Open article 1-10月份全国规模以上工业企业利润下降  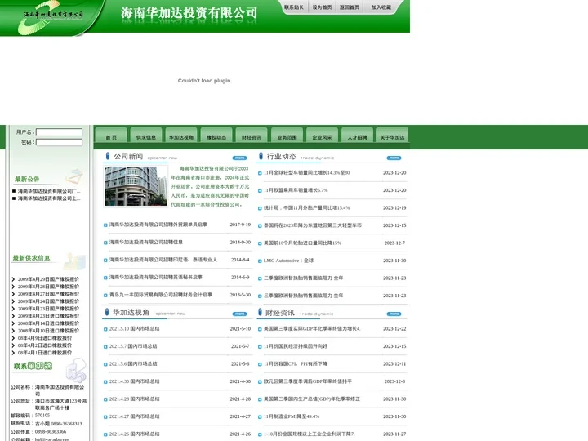coord(310,434)
